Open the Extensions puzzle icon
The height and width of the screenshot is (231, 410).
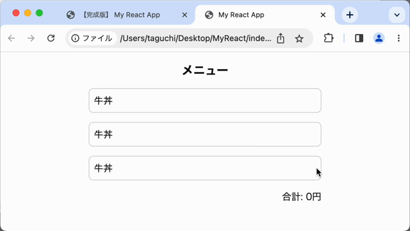coord(328,38)
